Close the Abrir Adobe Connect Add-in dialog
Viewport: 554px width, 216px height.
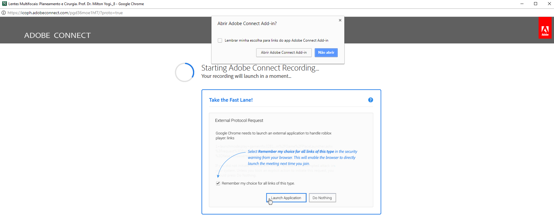pyautogui.click(x=340, y=20)
